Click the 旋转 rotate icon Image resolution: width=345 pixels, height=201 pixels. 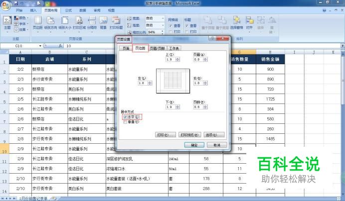[272, 24]
